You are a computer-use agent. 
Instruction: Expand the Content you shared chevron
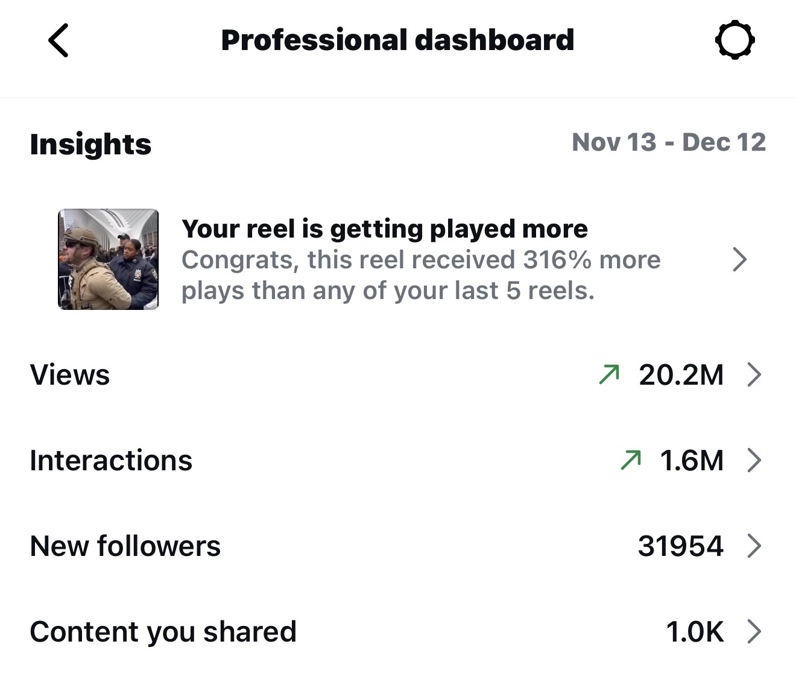[x=754, y=631]
